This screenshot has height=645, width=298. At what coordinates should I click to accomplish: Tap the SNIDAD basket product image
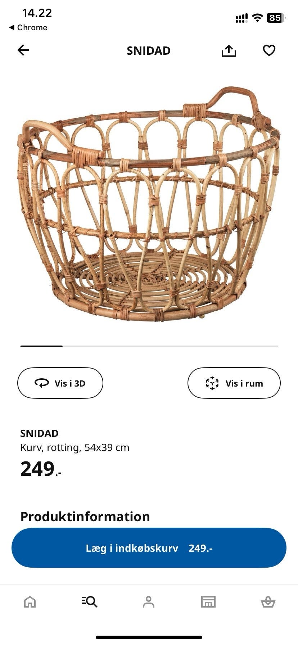[x=149, y=204]
